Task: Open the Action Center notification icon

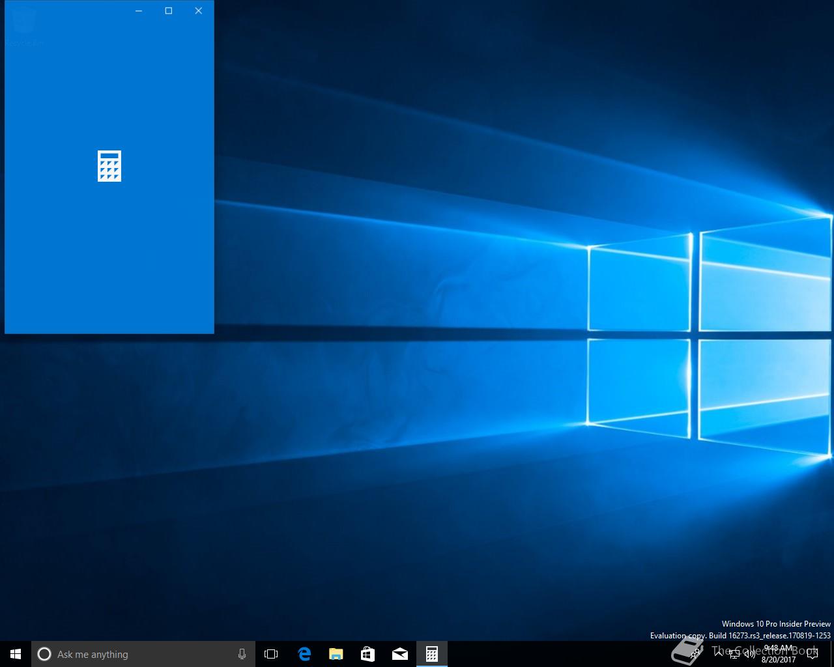Action: click(812, 654)
